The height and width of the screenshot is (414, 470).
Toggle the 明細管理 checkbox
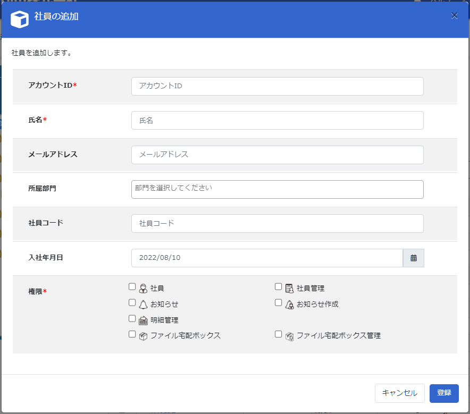coord(132,319)
